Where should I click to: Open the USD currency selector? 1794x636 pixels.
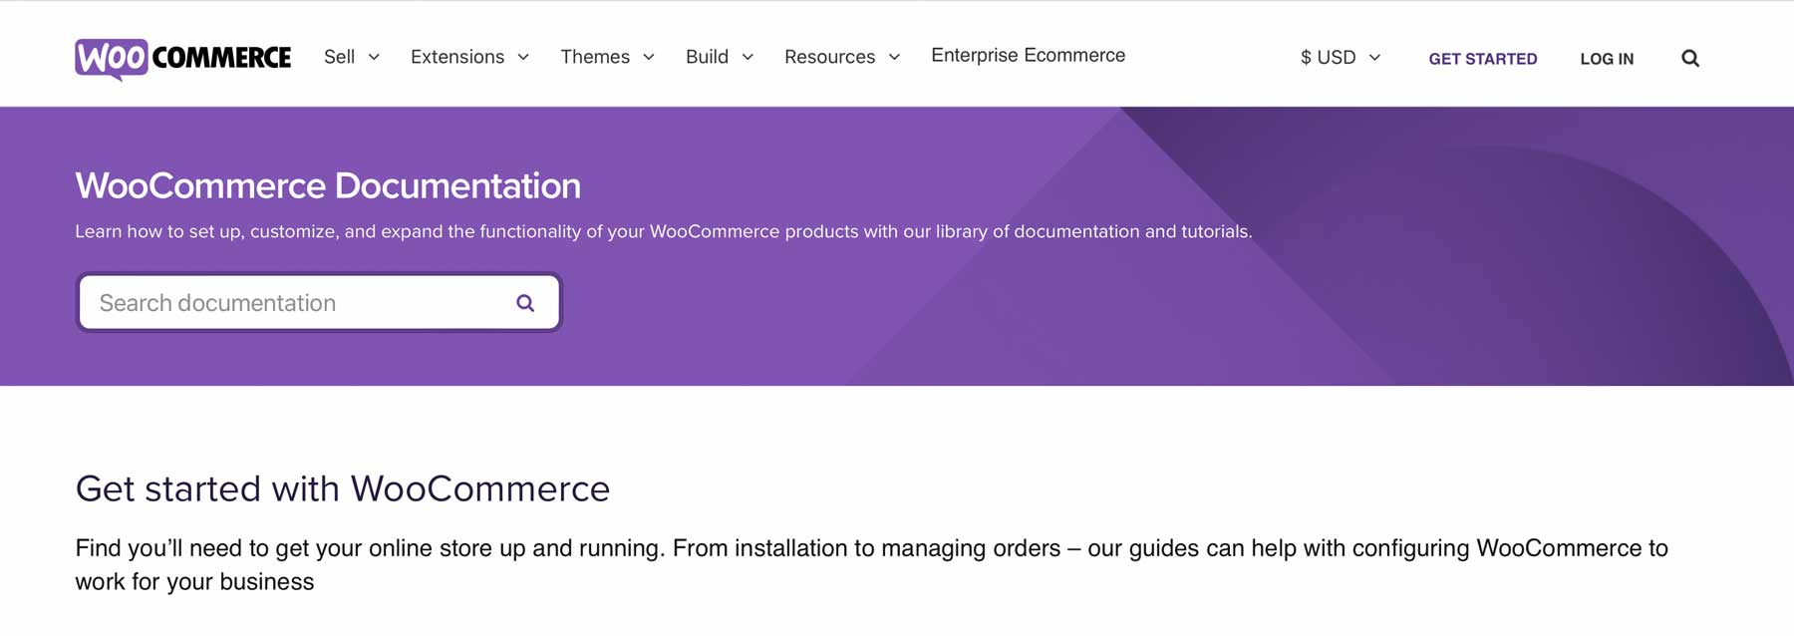(1336, 57)
